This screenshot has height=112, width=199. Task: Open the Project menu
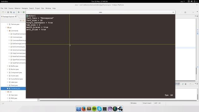coord(38,8)
